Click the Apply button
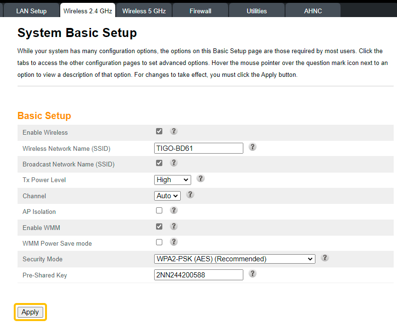Screen dimensions: 397x322 (x=30, y=312)
